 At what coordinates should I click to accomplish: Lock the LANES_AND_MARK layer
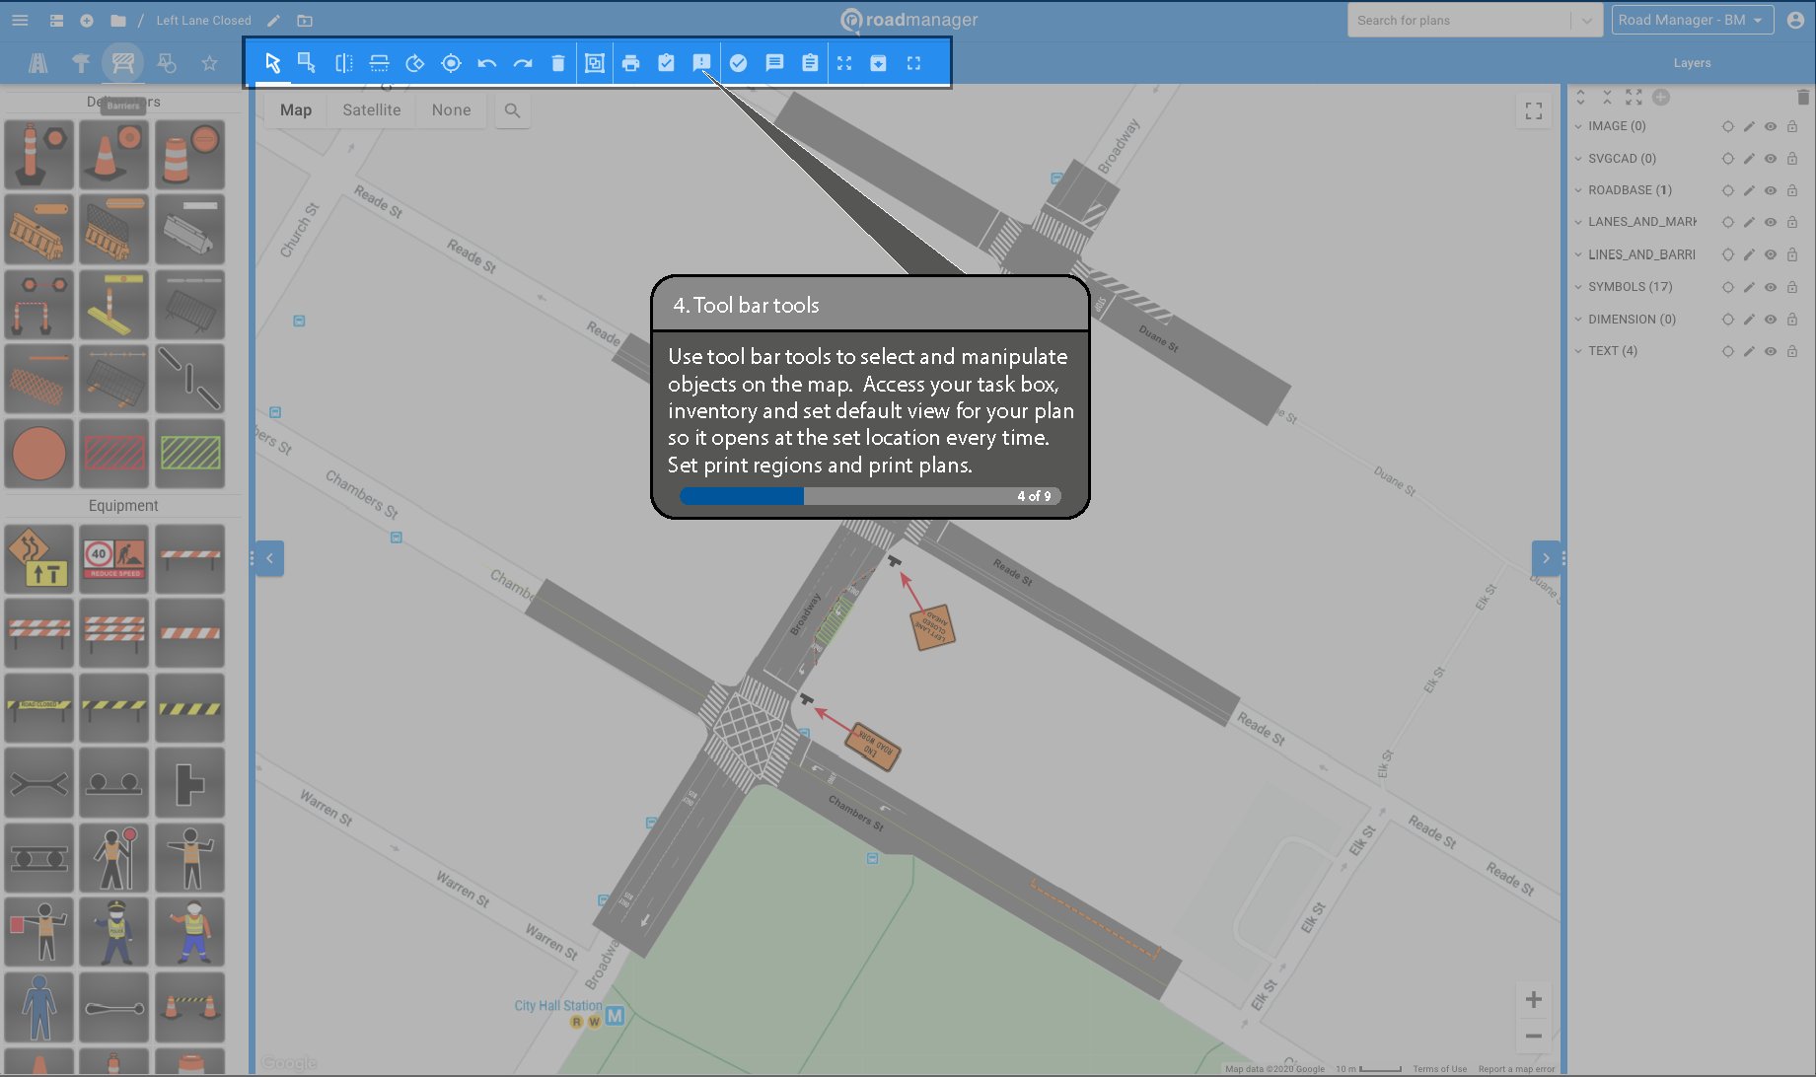(x=1792, y=222)
